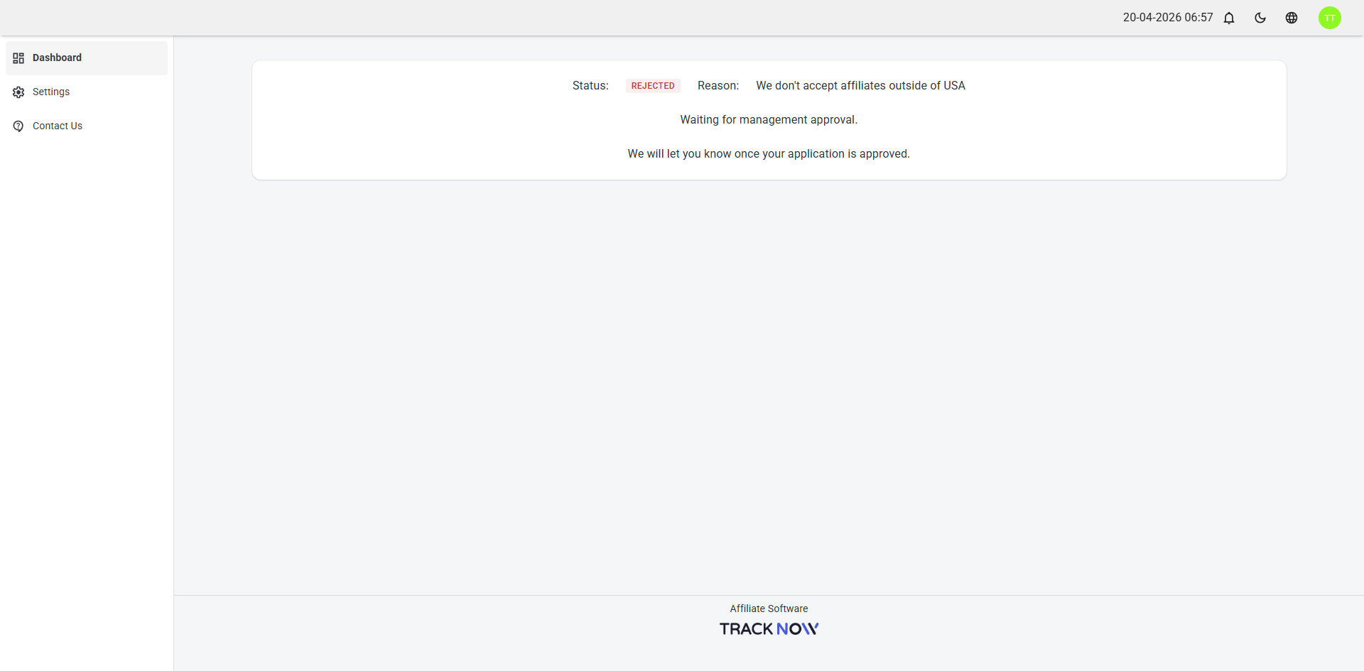Open the TT user avatar menu

click(x=1330, y=18)
